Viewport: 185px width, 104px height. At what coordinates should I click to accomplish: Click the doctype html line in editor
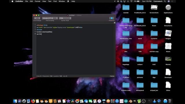[x=42, y=25]
